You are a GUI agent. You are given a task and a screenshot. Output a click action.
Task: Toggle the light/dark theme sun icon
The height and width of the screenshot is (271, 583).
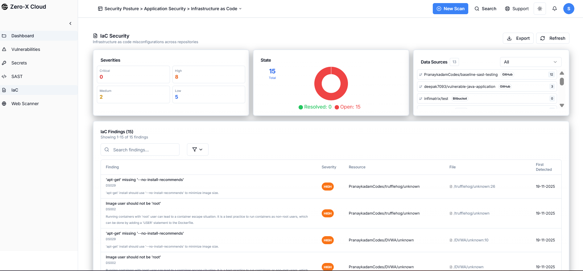tap(540, 9)
